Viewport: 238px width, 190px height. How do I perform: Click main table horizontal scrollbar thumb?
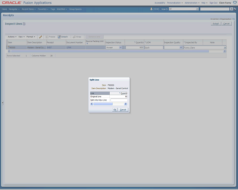coord(110,51)
